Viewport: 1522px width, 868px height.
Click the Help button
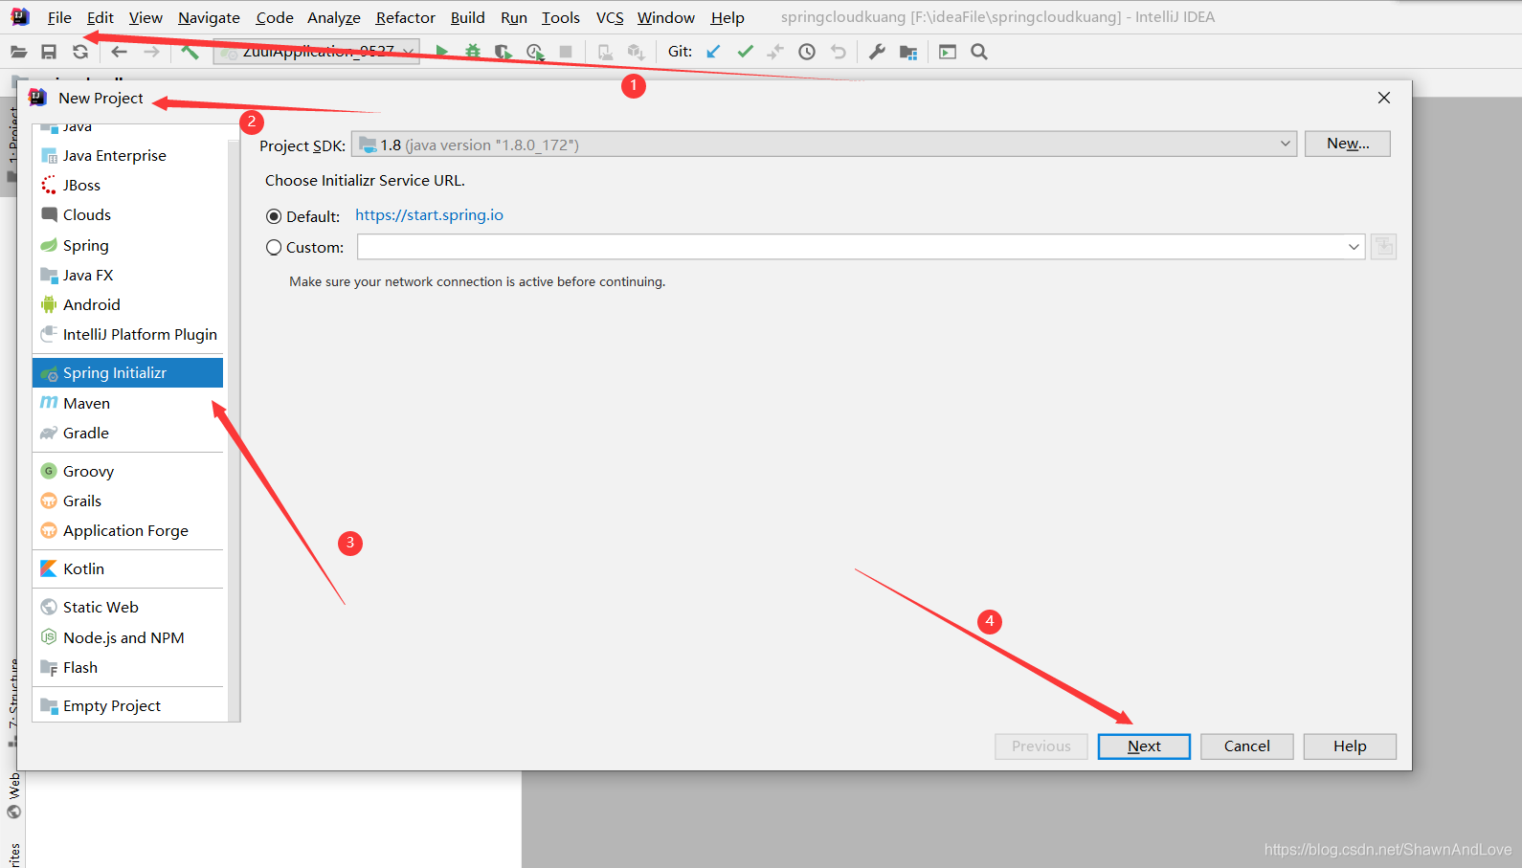point(1350,746)
